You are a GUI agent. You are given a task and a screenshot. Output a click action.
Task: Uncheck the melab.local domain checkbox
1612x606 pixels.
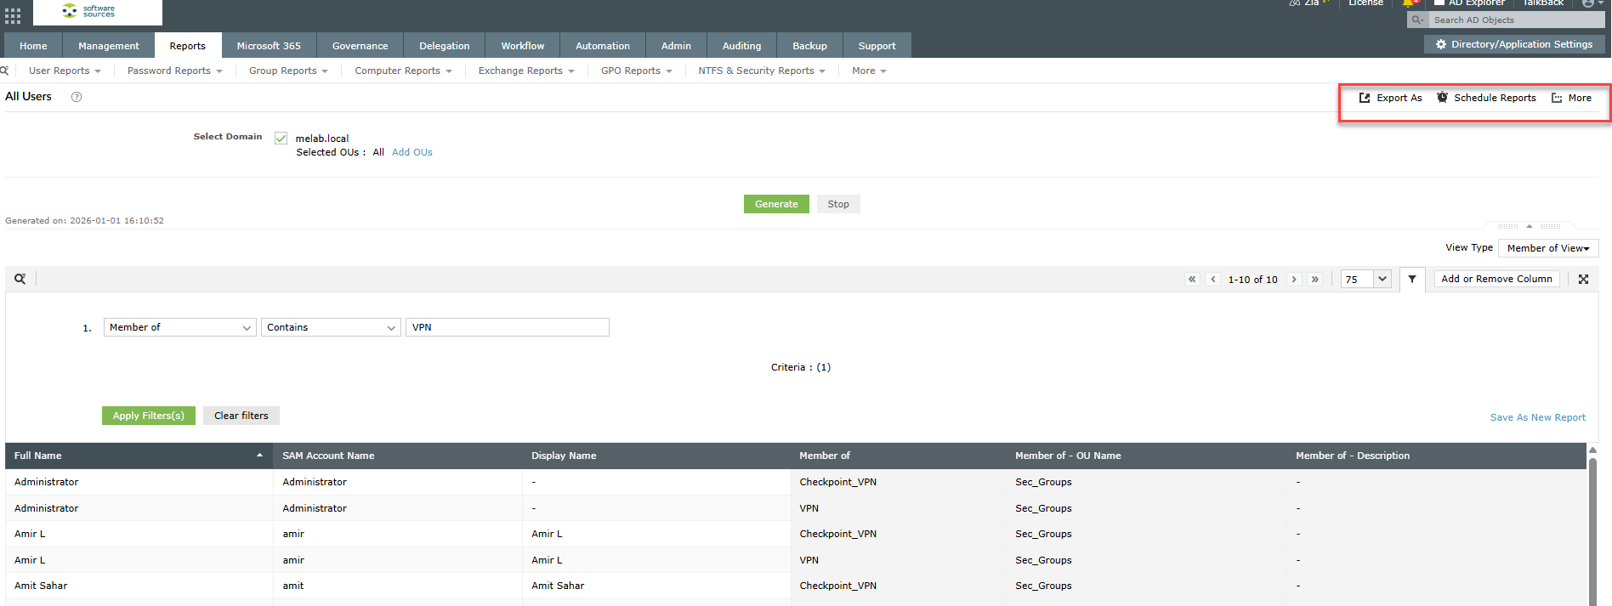(x=281, y=139)
